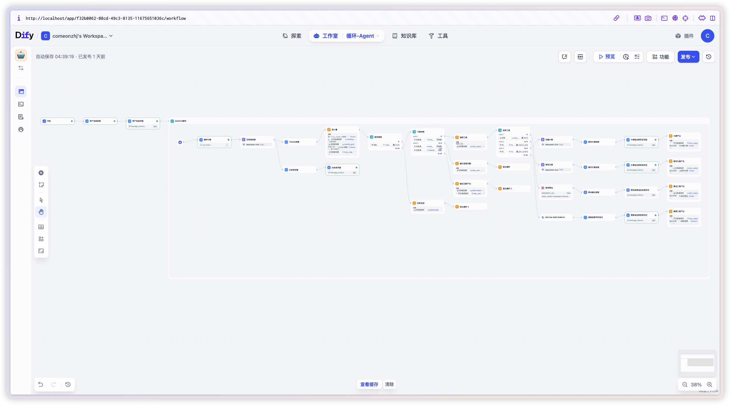This screenshot has width=730, height=405.
Task: Switch to pointer selection mode
Action: coord(41,200)
